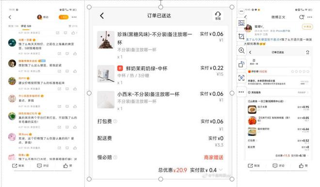The image size is (320, 187).
Task: Tap the customer service headset icon
Action: pos(218,15)
